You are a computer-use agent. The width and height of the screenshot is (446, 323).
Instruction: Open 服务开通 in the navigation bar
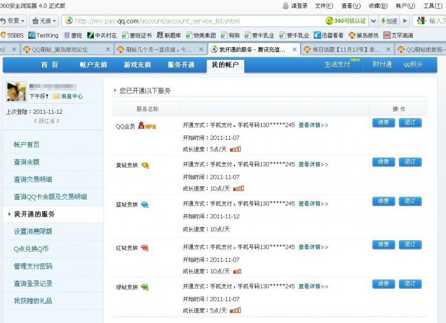tap(181, 65)
